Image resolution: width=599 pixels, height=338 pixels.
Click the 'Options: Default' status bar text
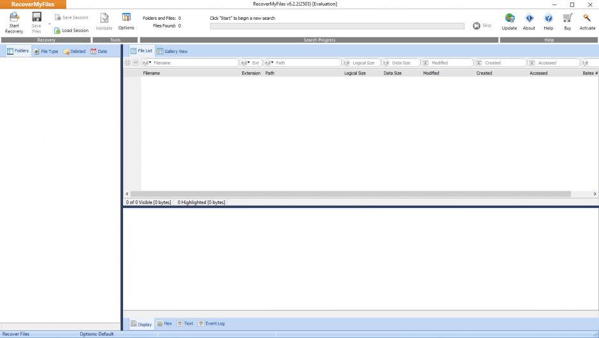tap(97, 334)
